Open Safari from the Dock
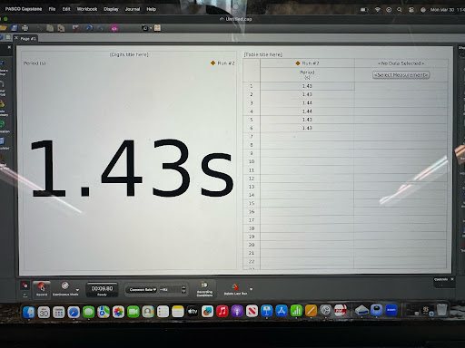 click(x=74, y=312)
